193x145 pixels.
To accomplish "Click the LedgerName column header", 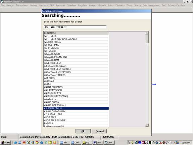I will point(76,33).
